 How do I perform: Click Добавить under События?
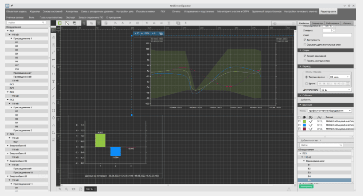click(x=306, y=100)
